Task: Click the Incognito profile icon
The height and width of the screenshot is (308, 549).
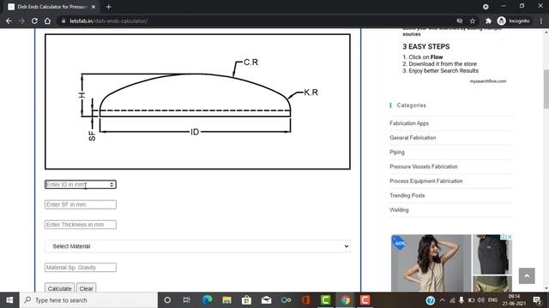Action: [x=513, y=21]
